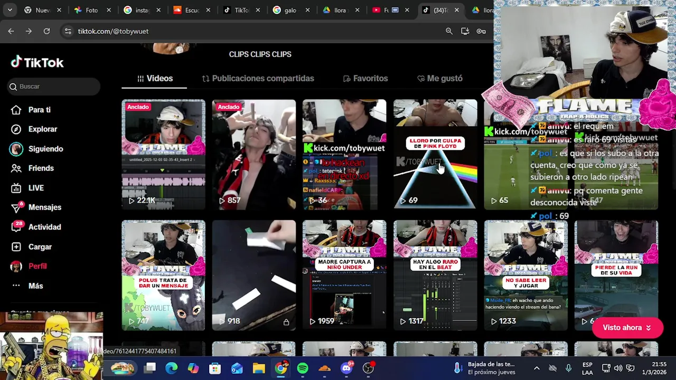Switch to the Videos tab

tap(154, 78)
